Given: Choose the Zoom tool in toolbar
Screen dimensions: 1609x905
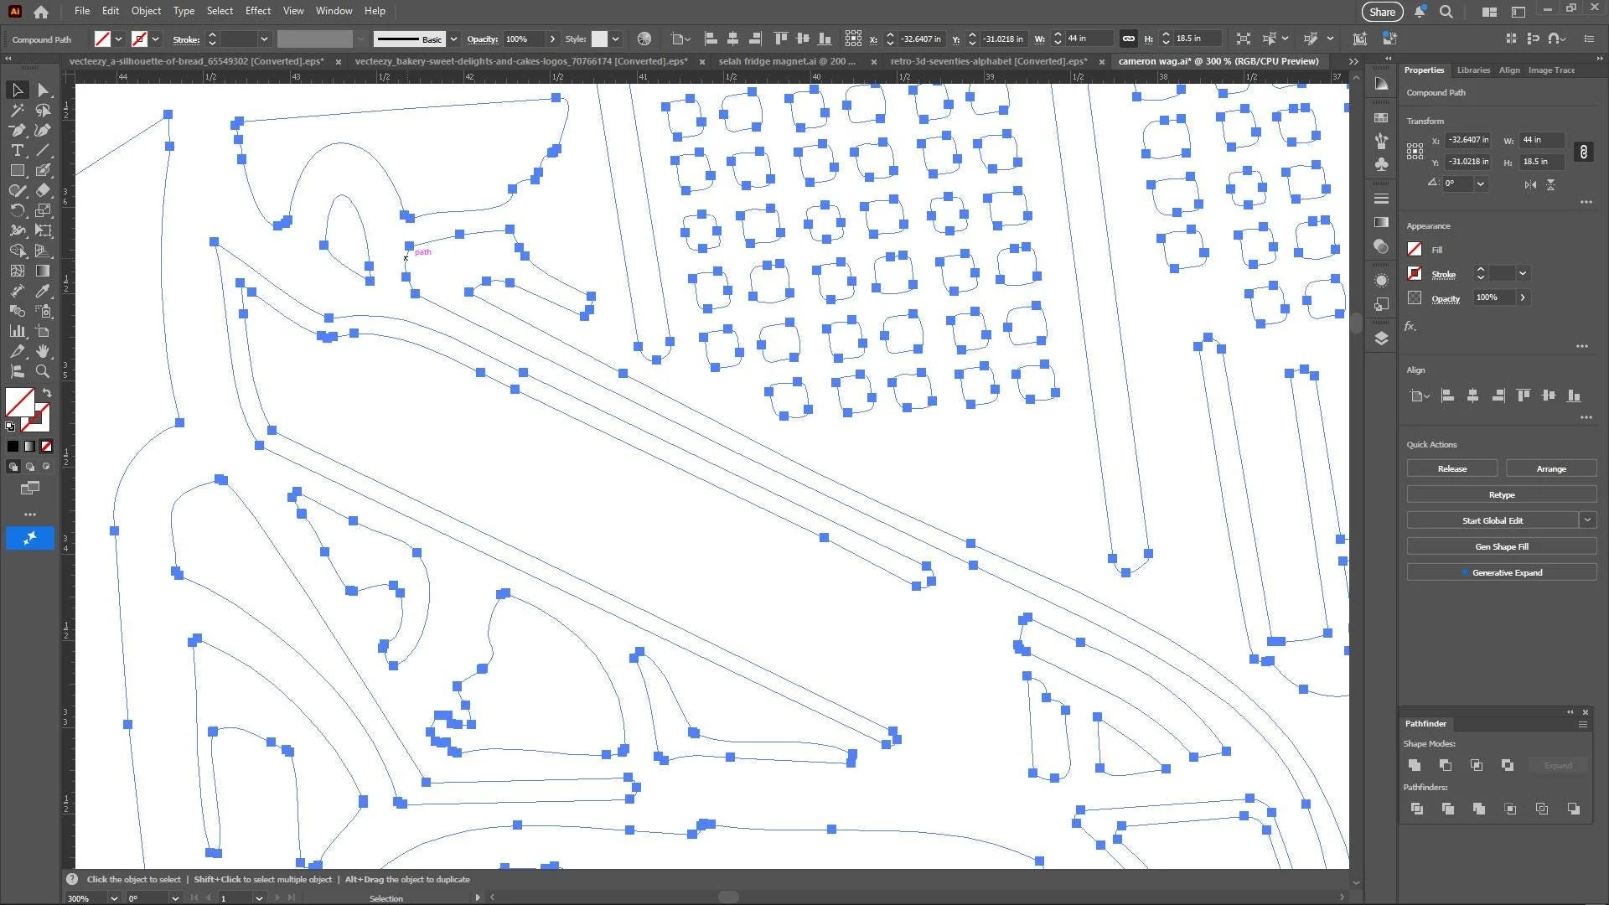Looking at the screenshot, I should tap(43, 371).
